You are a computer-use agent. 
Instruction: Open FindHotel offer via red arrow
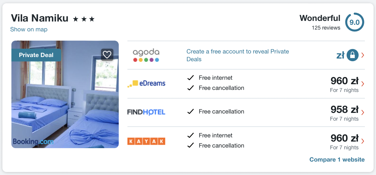[x=363, y=112]
